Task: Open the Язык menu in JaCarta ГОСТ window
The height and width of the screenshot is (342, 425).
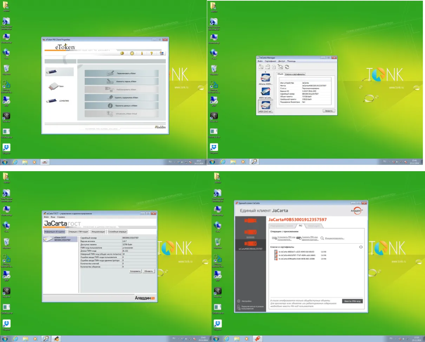Action: click(53, 217)
